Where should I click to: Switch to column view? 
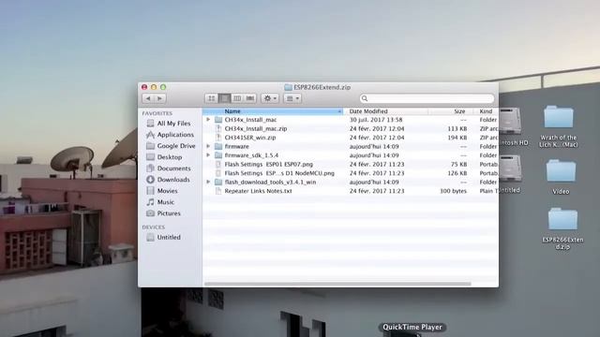coord(237,98)
